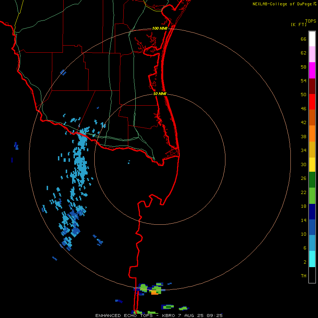This screenshot has width=318, height=318.
Task: Click the legend value 22
Action: pos(304,192)
